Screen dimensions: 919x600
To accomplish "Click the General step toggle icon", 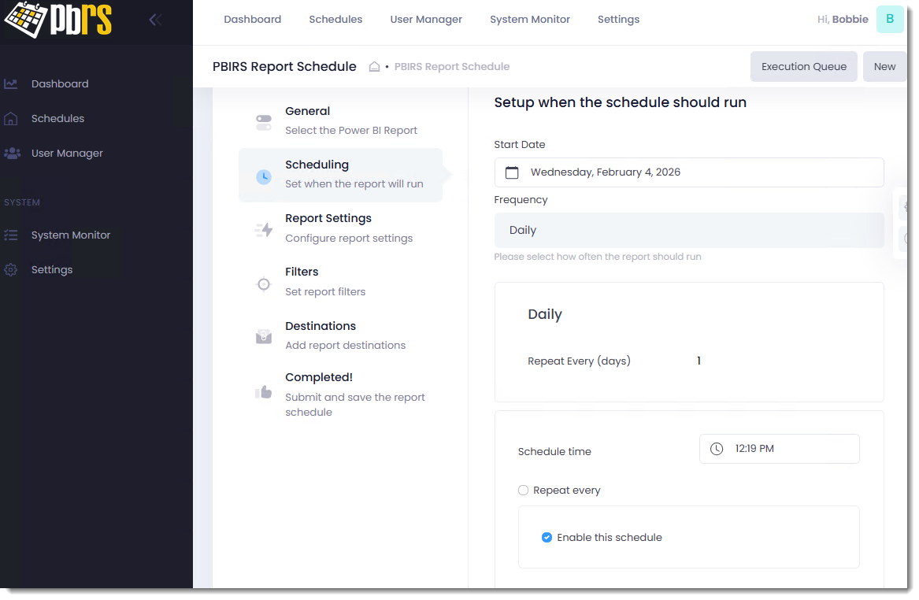I will [x=264, y=122].
